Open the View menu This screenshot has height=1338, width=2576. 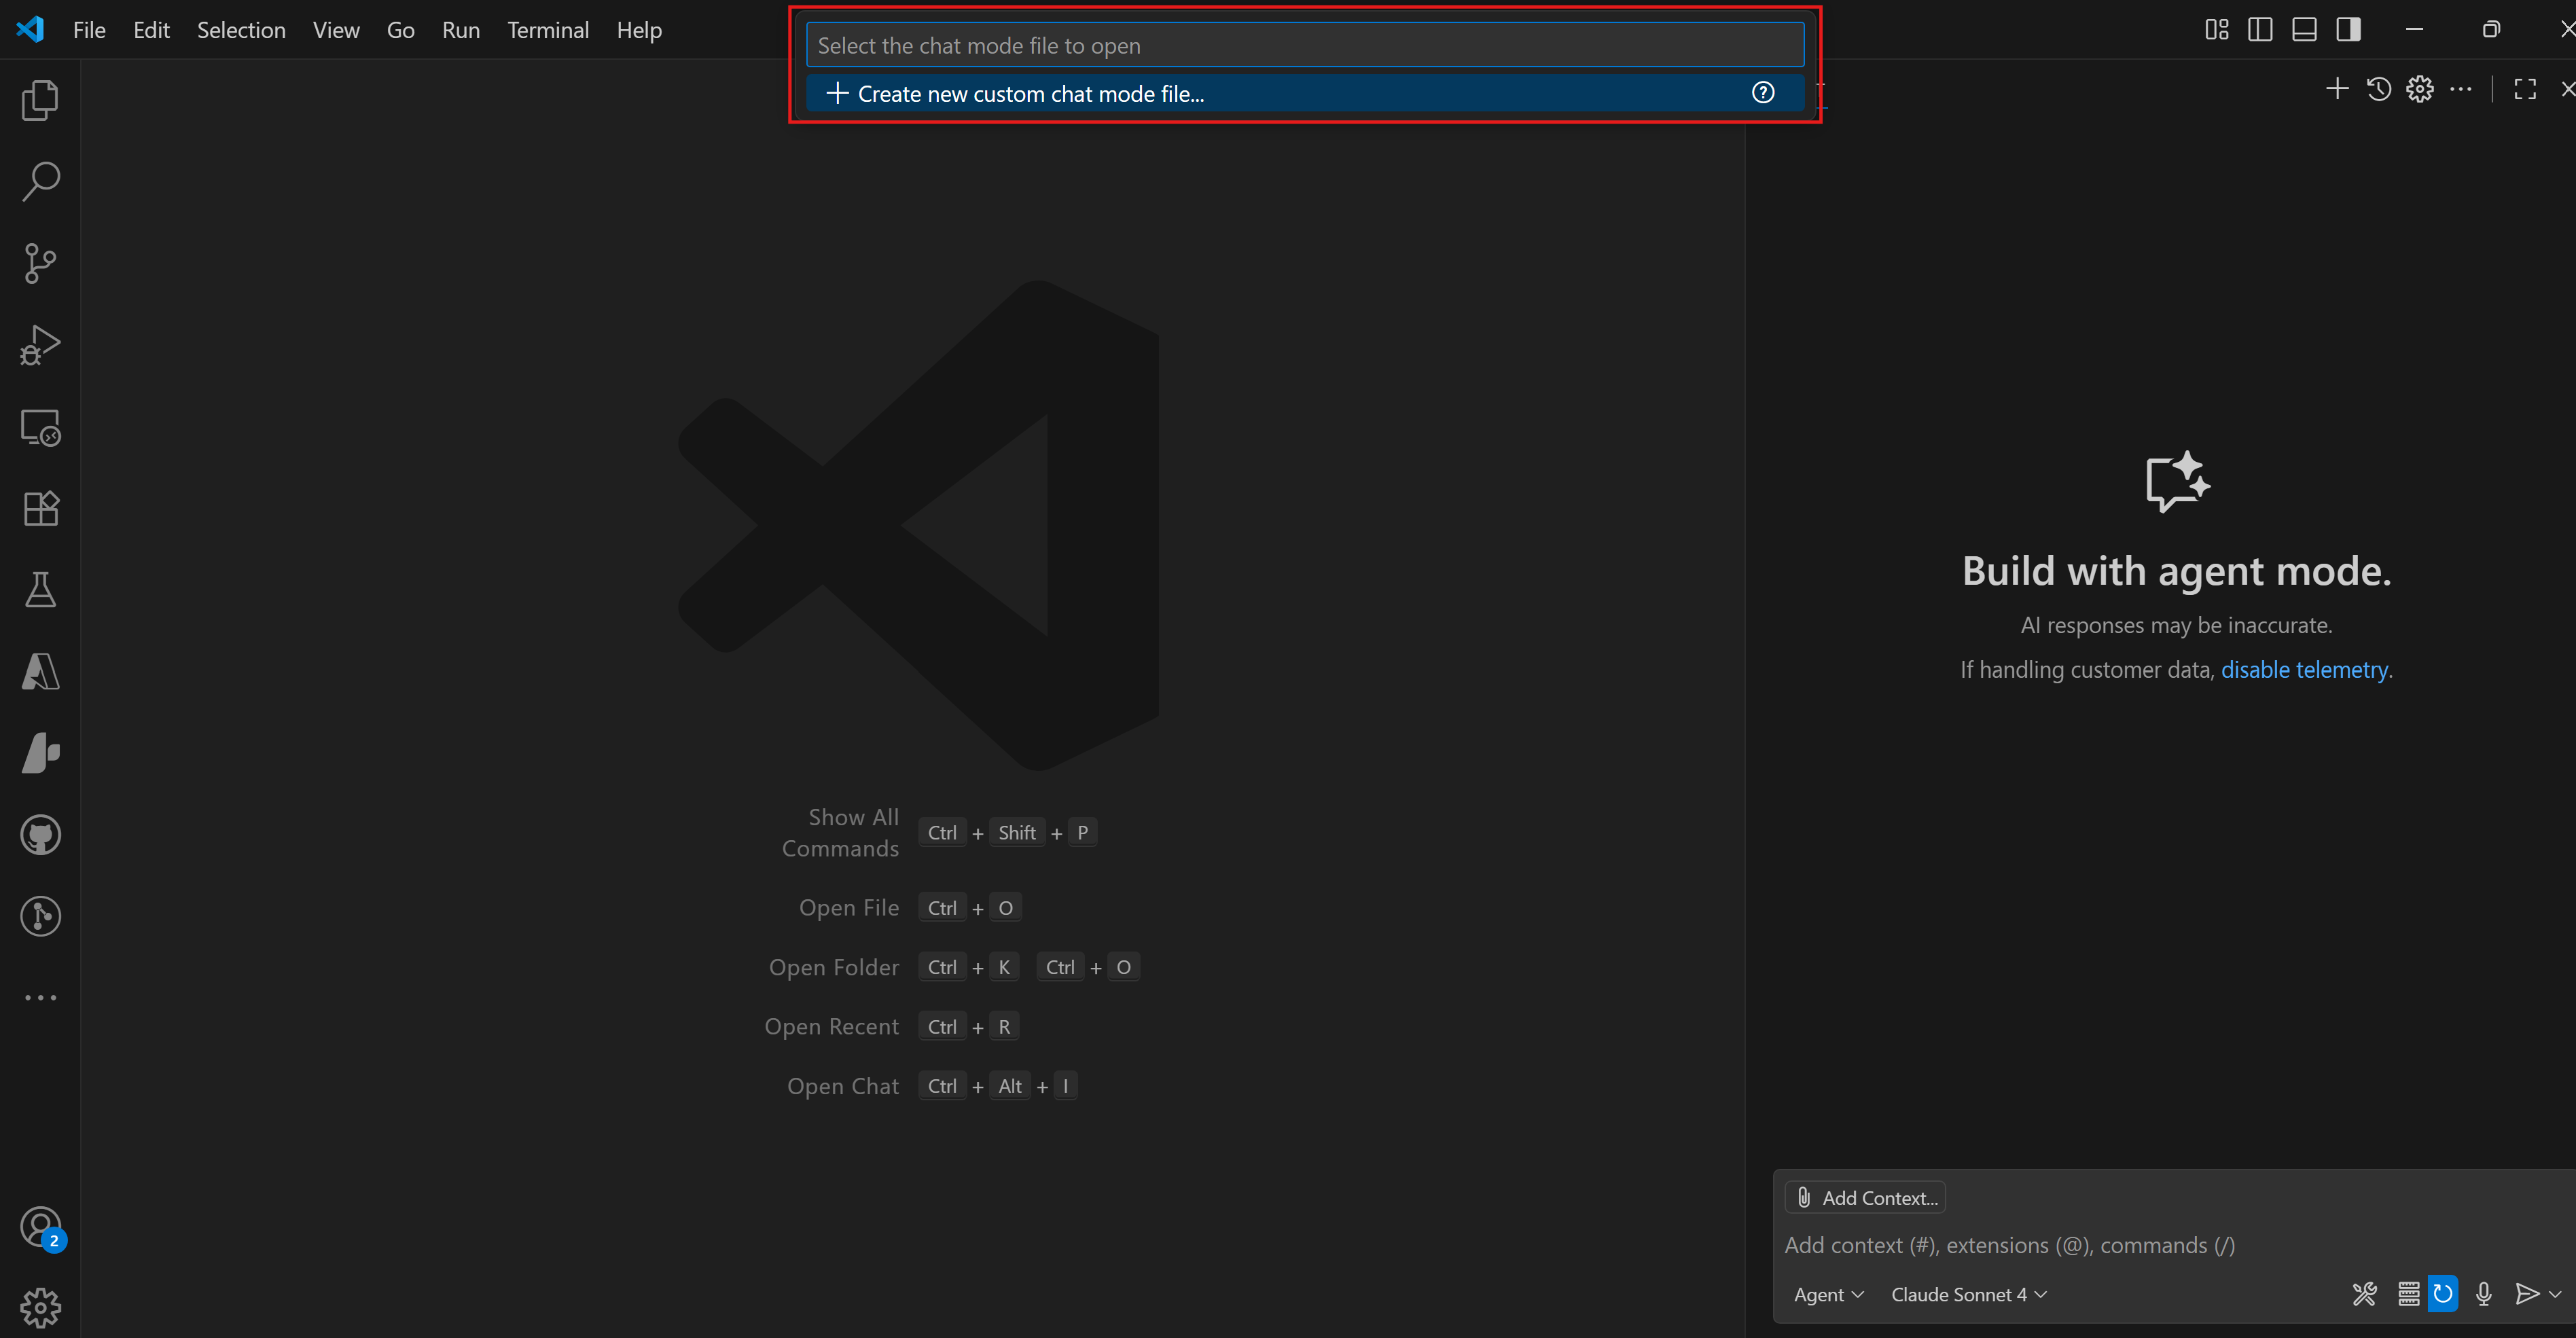point(336,30)
